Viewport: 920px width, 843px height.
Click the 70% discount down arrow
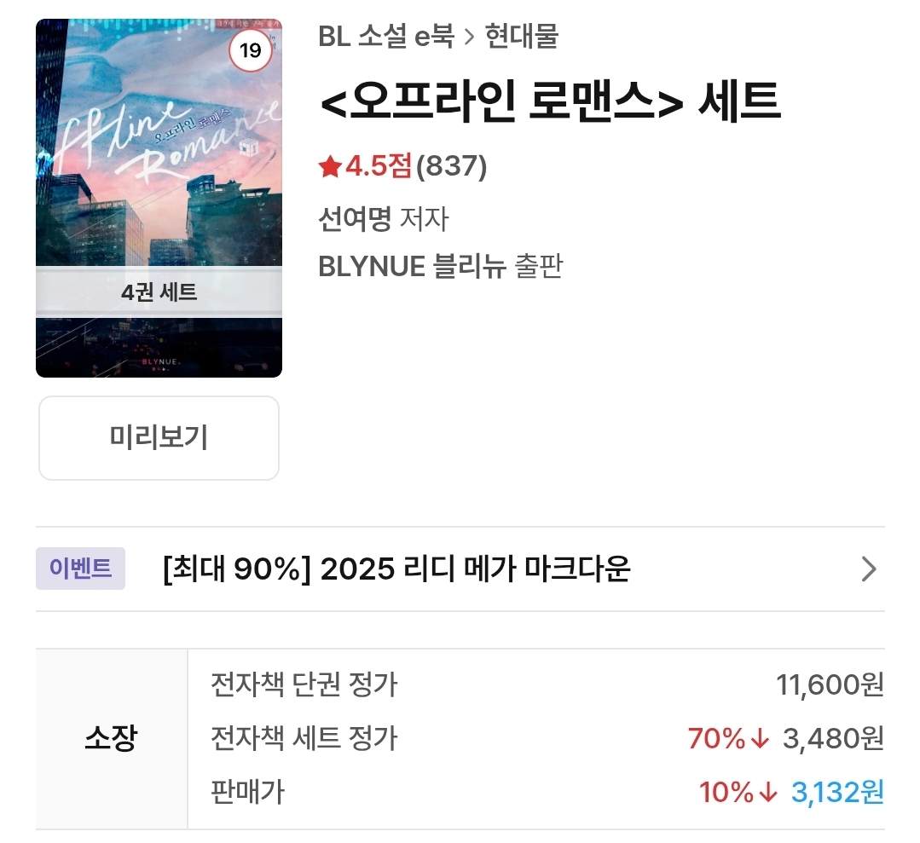point(761,739)
